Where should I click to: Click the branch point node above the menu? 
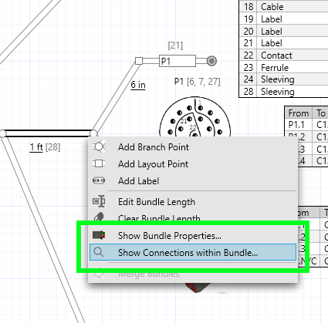click(93, 133)
